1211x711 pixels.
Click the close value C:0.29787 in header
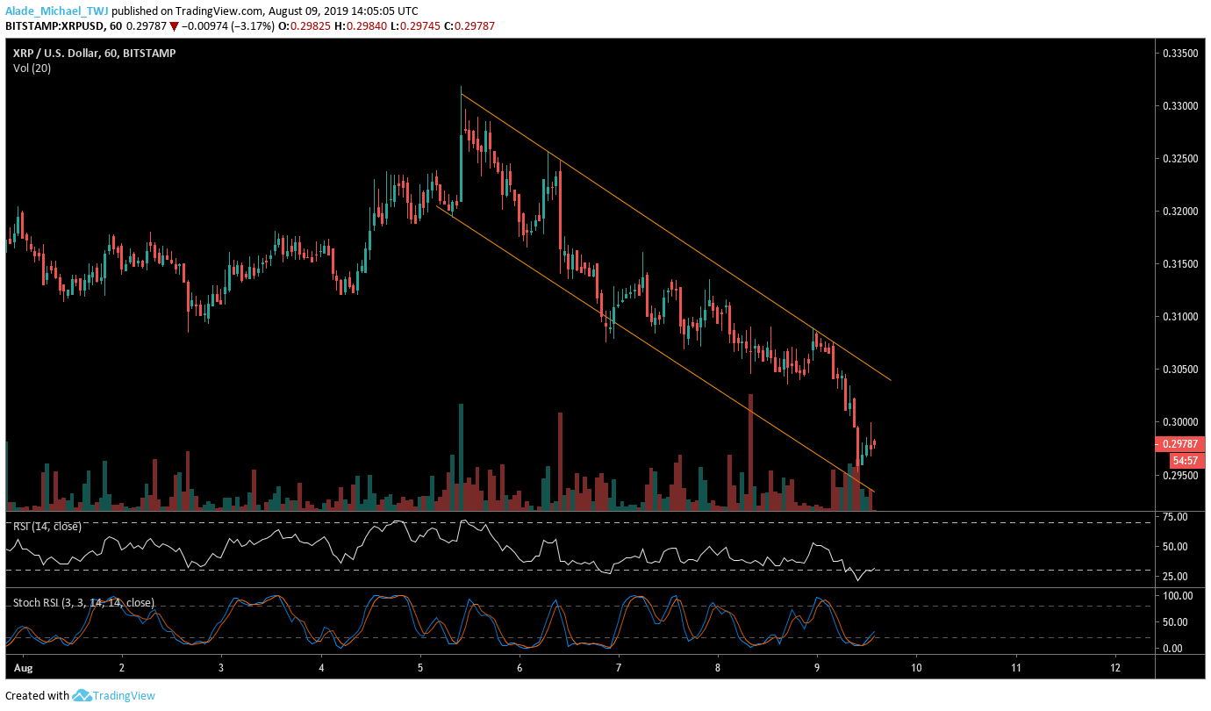pyautogui.click(x=469, y=26)
